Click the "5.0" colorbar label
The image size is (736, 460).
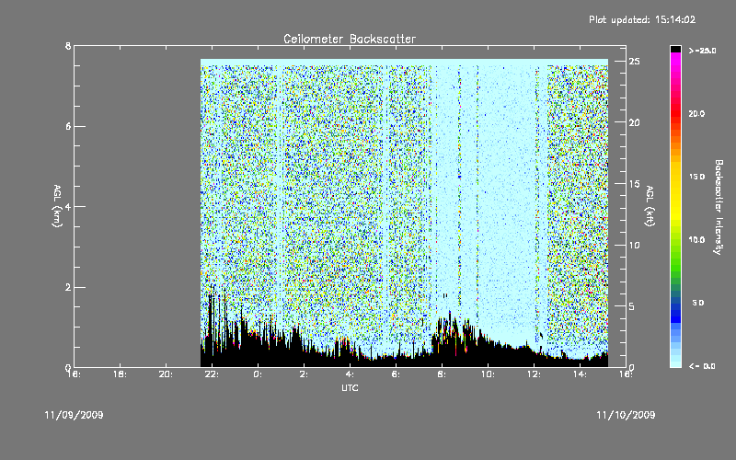tap(698, 303)
